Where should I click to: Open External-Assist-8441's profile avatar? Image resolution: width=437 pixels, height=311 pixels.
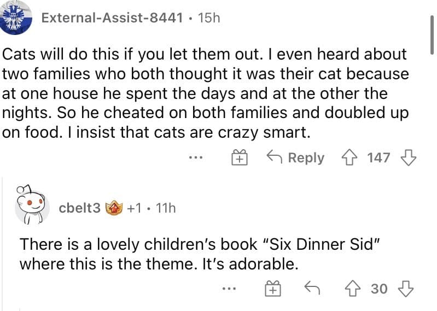pyautogui.click(x=16, y=17)
